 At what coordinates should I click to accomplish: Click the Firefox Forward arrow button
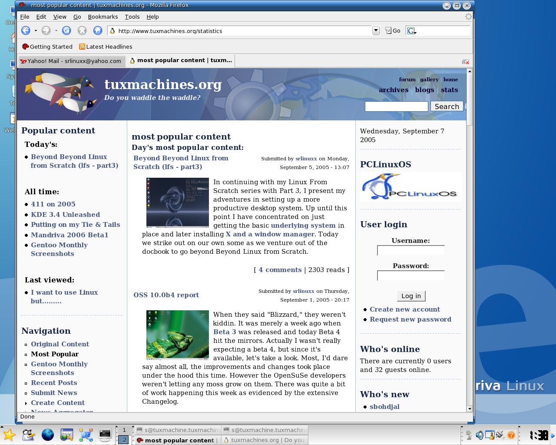click(x=46, y=30)
